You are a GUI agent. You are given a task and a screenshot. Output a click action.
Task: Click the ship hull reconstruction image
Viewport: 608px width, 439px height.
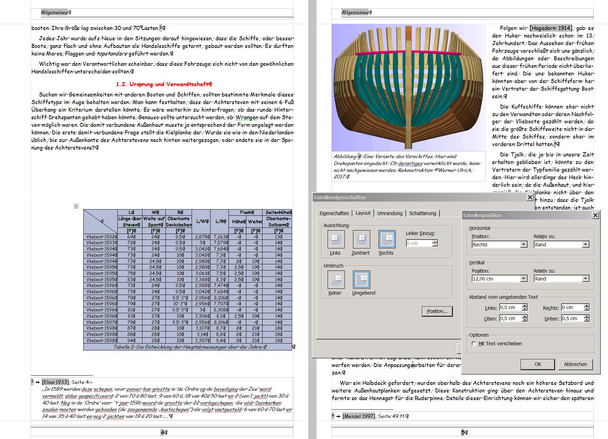(x=408, y=87)
